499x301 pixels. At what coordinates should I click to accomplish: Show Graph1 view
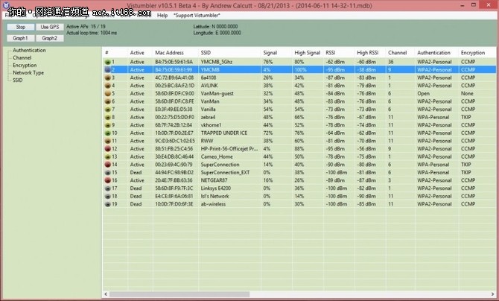[21, 38]
